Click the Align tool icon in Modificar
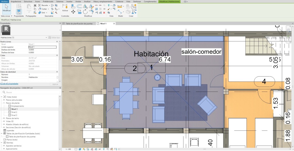This screenshot has width=294, height=151. [x=73, y=6]
